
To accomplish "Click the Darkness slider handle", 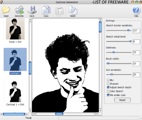I will coord(114,52).
